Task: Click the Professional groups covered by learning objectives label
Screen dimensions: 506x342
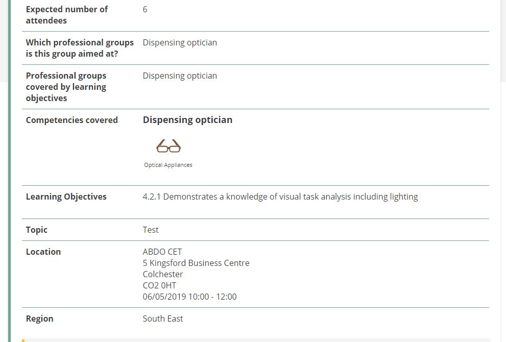Action: pos(66,87)
